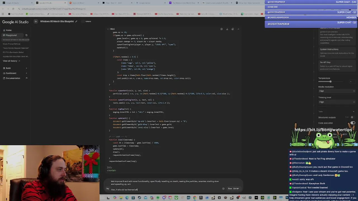Viewport: 358px width, 201px height.
Task: Open File Explorer from the taskbar
Action: click(x=121, y=198)
